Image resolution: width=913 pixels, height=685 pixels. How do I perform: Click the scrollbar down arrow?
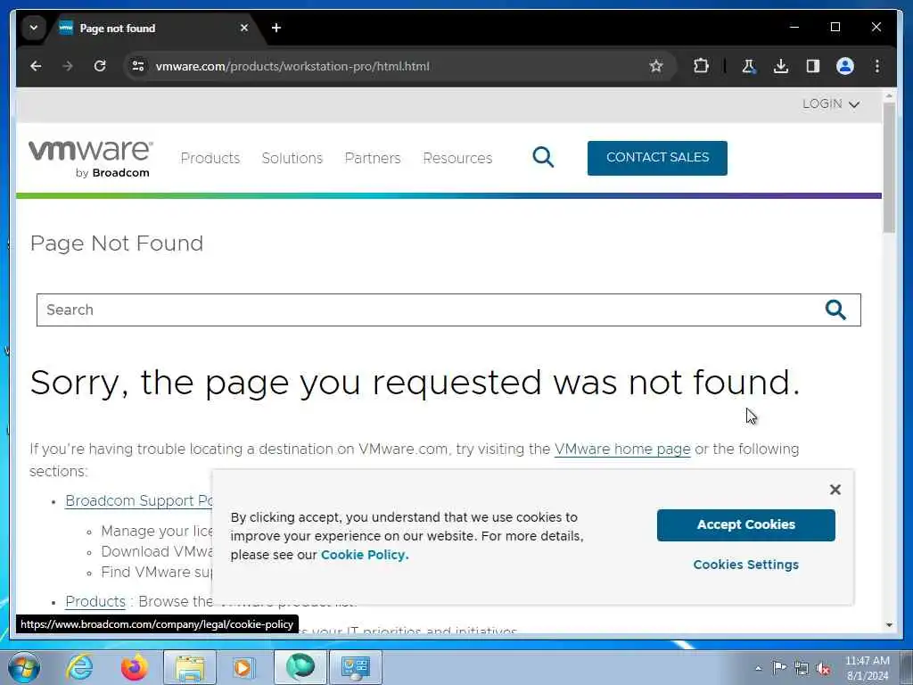coord(889,625)
